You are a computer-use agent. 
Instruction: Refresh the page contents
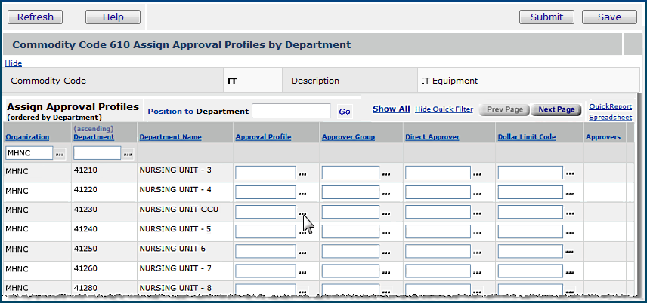coord(36,17)
